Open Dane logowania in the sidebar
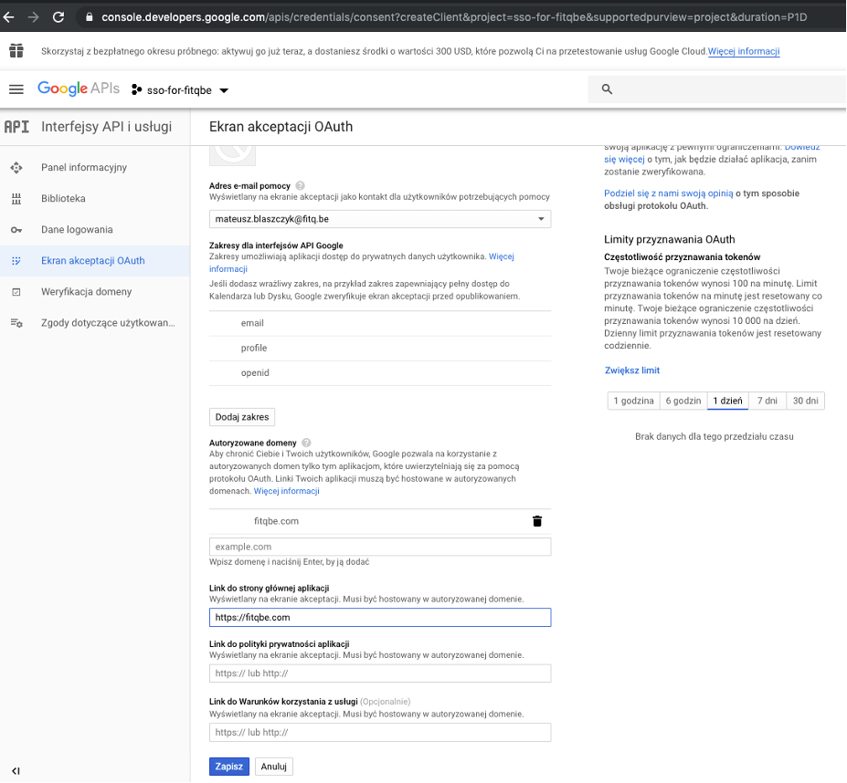847x783 pixels. 77,229
